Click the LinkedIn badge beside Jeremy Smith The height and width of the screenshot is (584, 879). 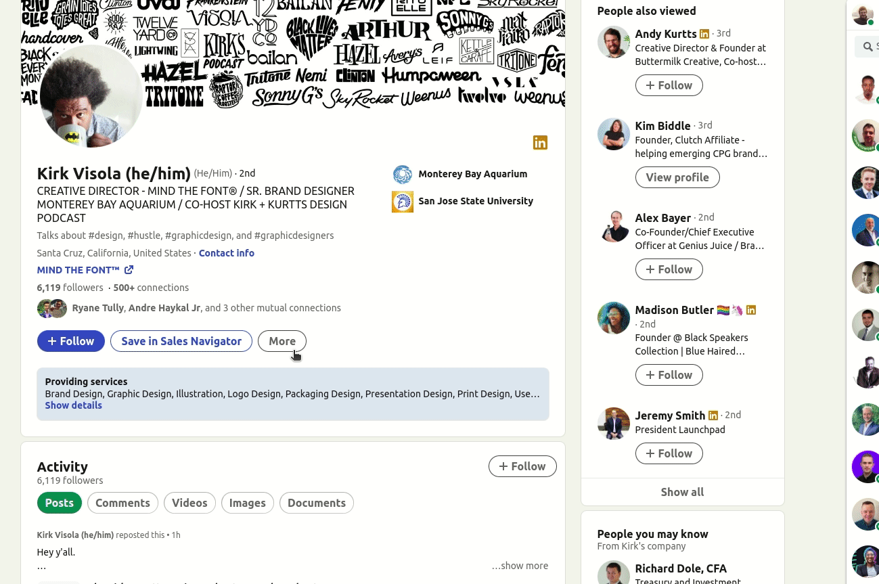tap(713, 415)
